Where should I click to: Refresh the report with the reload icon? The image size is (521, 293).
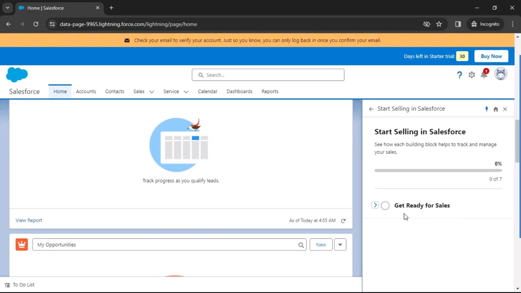[343, 221]
